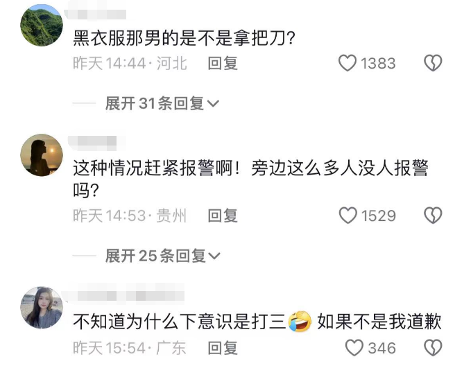The image size is (455, 368).
Task: Open the blurred username above the 广东 comment
Action: click(x=124, y=296)
